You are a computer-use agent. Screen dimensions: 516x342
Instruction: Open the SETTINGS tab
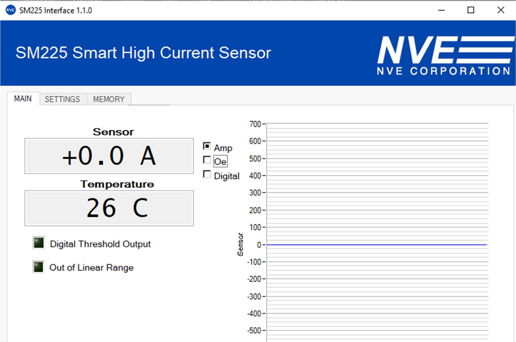point(62,99)
